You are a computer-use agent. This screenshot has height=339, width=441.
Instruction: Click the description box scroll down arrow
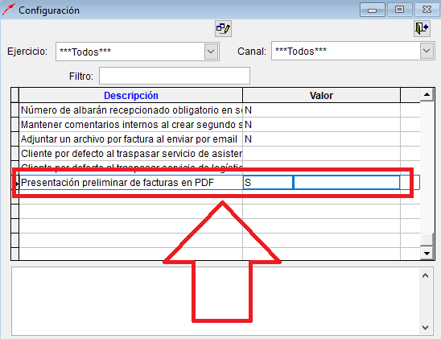click(x=425, y=328)
